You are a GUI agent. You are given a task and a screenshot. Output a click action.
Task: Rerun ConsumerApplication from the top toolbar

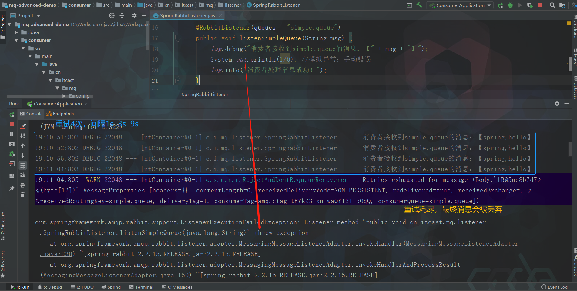pos(500,5)
